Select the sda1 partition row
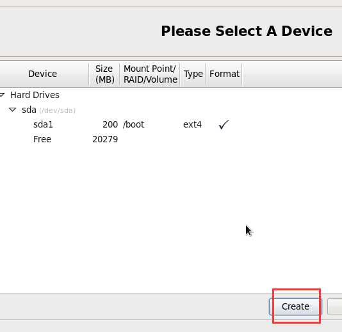 pos(171,124)
